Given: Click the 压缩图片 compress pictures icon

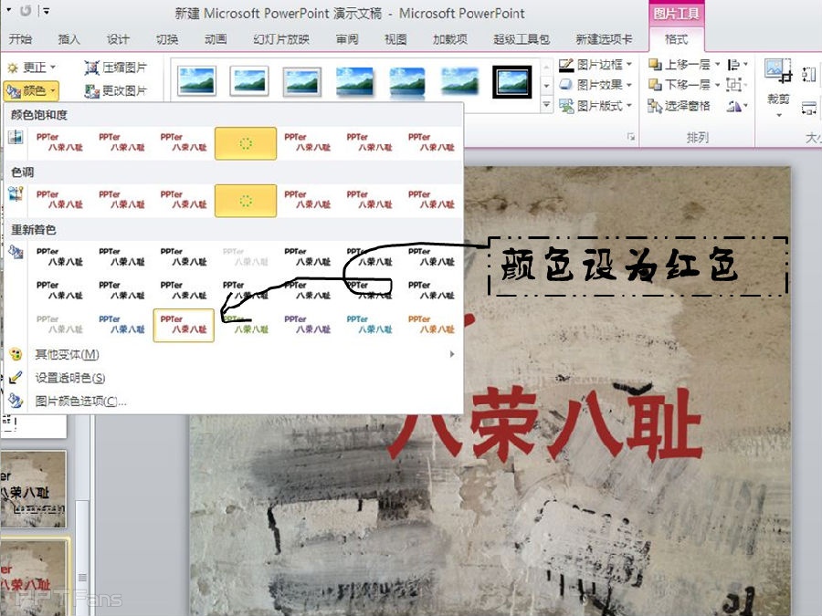Looking at the screenshot, I should [92, 68].
